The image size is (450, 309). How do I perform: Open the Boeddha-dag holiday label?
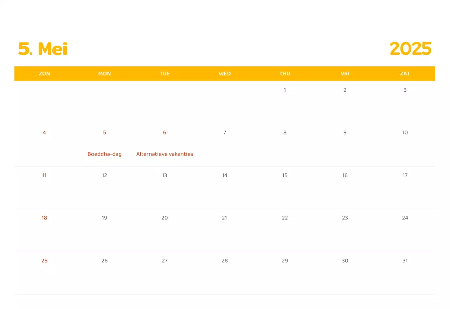[x=104, y=154]
